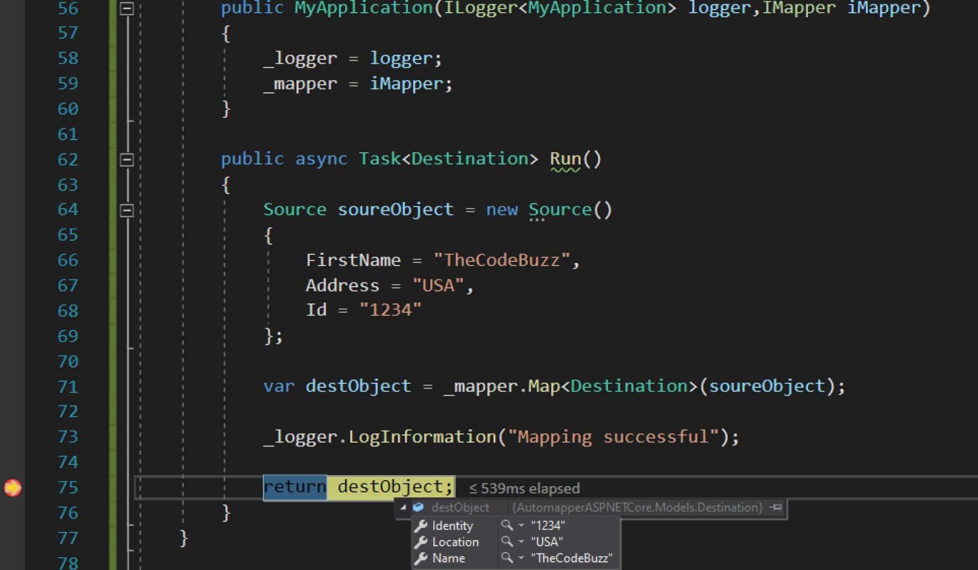Click the "Mapping successful" string literal
Viewport: 978px width, 570px height.
click(x=613, y=437)
